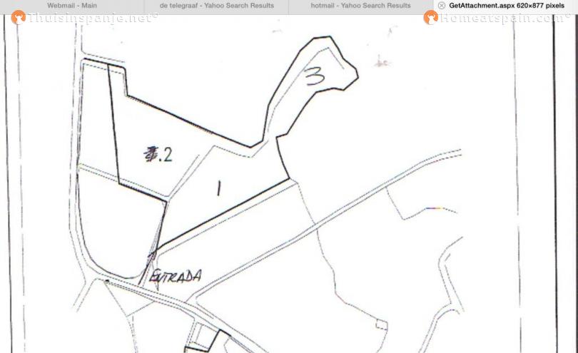Click the ENTRADA label on the map

tap(176, 276)
